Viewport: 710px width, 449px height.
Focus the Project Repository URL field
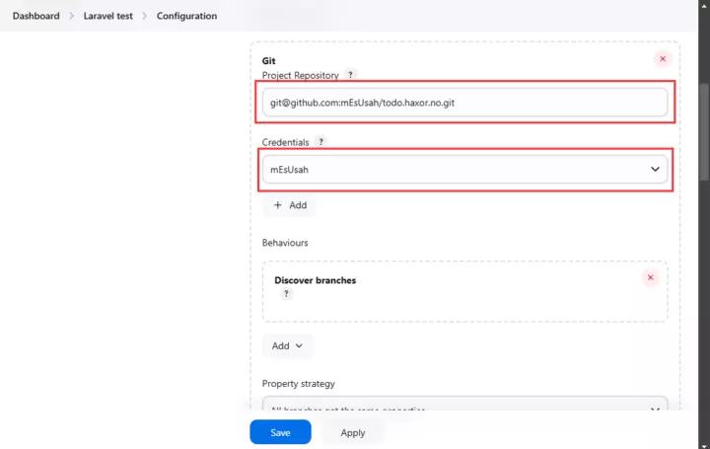(x=464, y=103)
